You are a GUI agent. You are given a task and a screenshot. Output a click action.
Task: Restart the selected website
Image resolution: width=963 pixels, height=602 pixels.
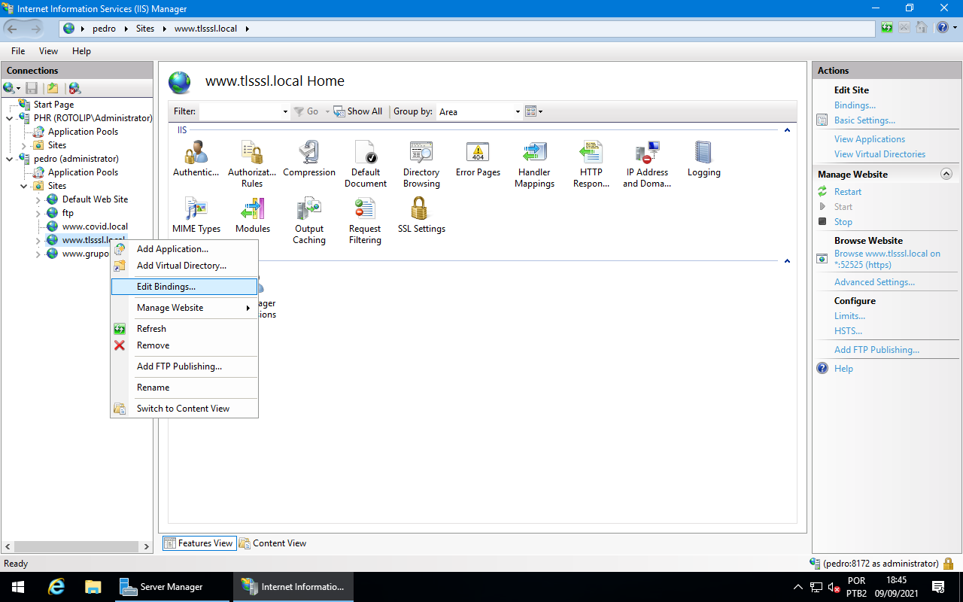click(x=847, y=191)
